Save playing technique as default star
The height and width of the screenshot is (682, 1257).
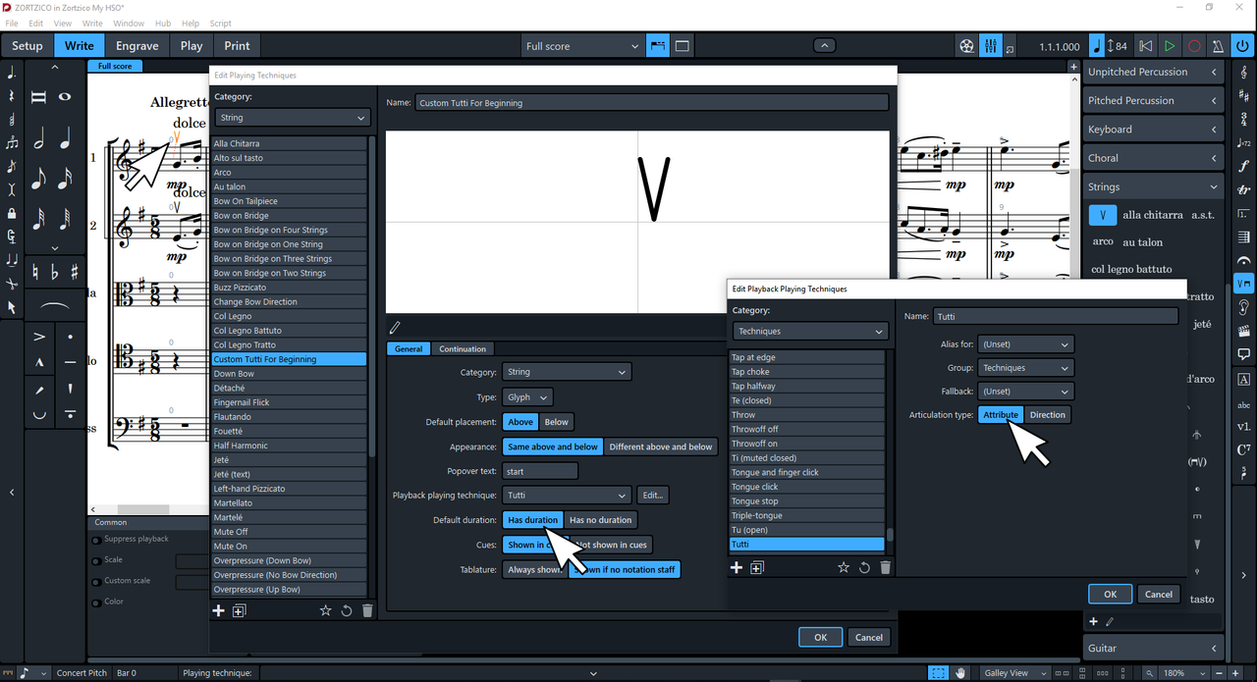325,610
